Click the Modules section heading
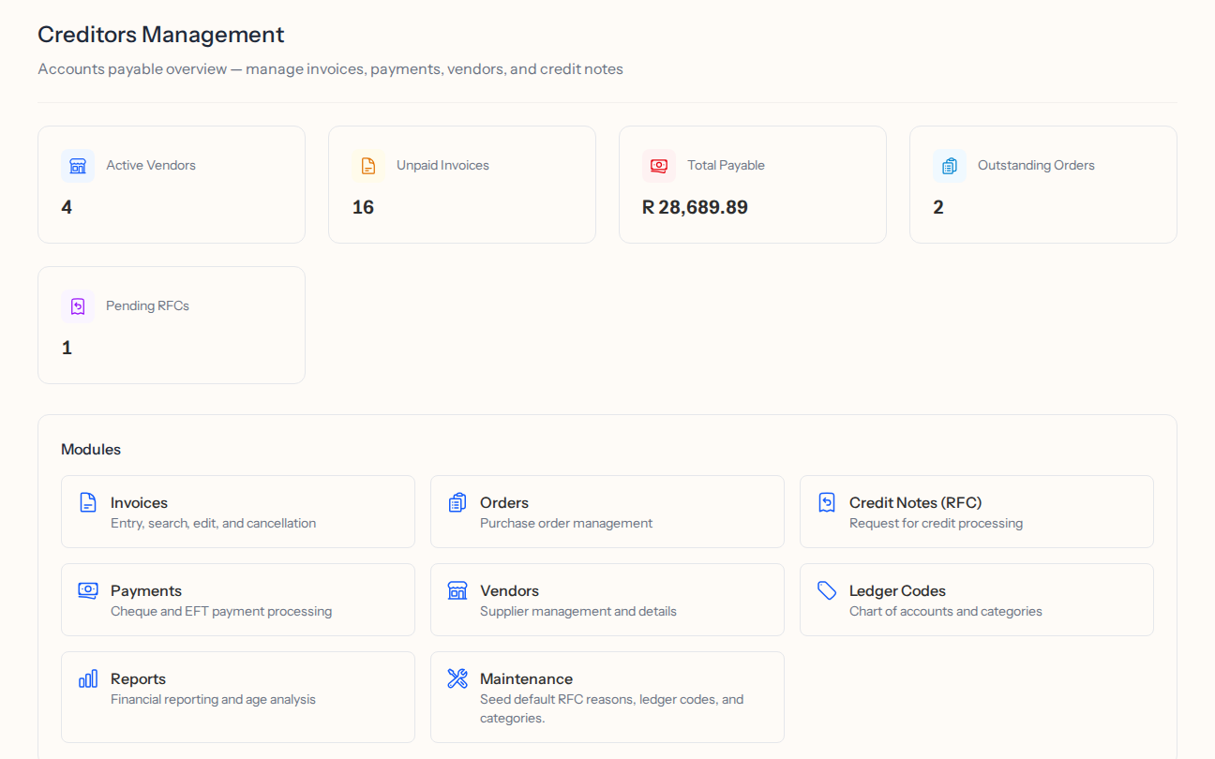Viewport: 1215px width, 759px height. (91, 450)
